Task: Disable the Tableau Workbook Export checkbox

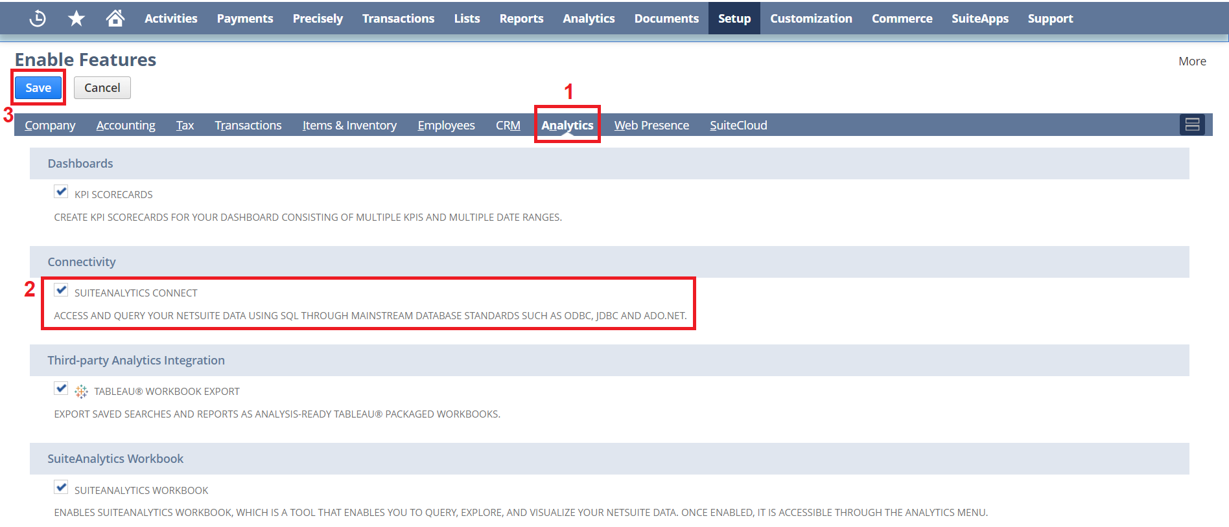Action: tap(61, 388)
